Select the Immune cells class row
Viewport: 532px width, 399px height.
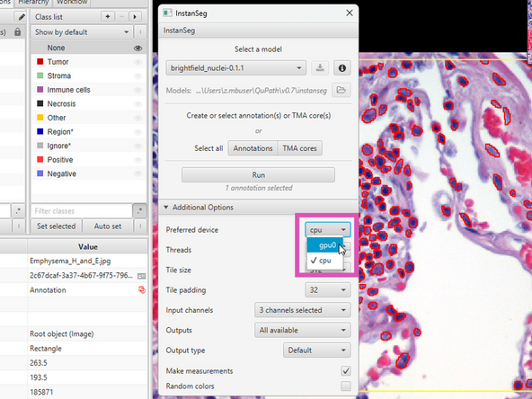[89, 90]
